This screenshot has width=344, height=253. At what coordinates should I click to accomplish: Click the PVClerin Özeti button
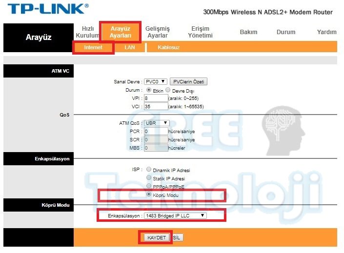pyautogui.click(x=189, y=81)
